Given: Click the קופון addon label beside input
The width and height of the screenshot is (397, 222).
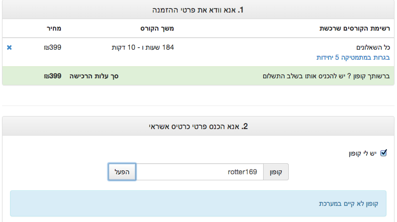Looking at the screenshot, I should (x=276, y=172).
